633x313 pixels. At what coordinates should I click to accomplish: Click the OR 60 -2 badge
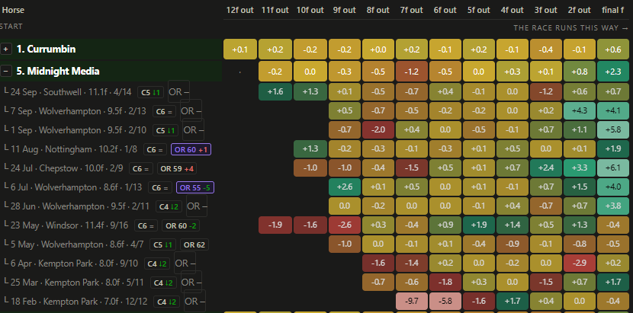181,226
